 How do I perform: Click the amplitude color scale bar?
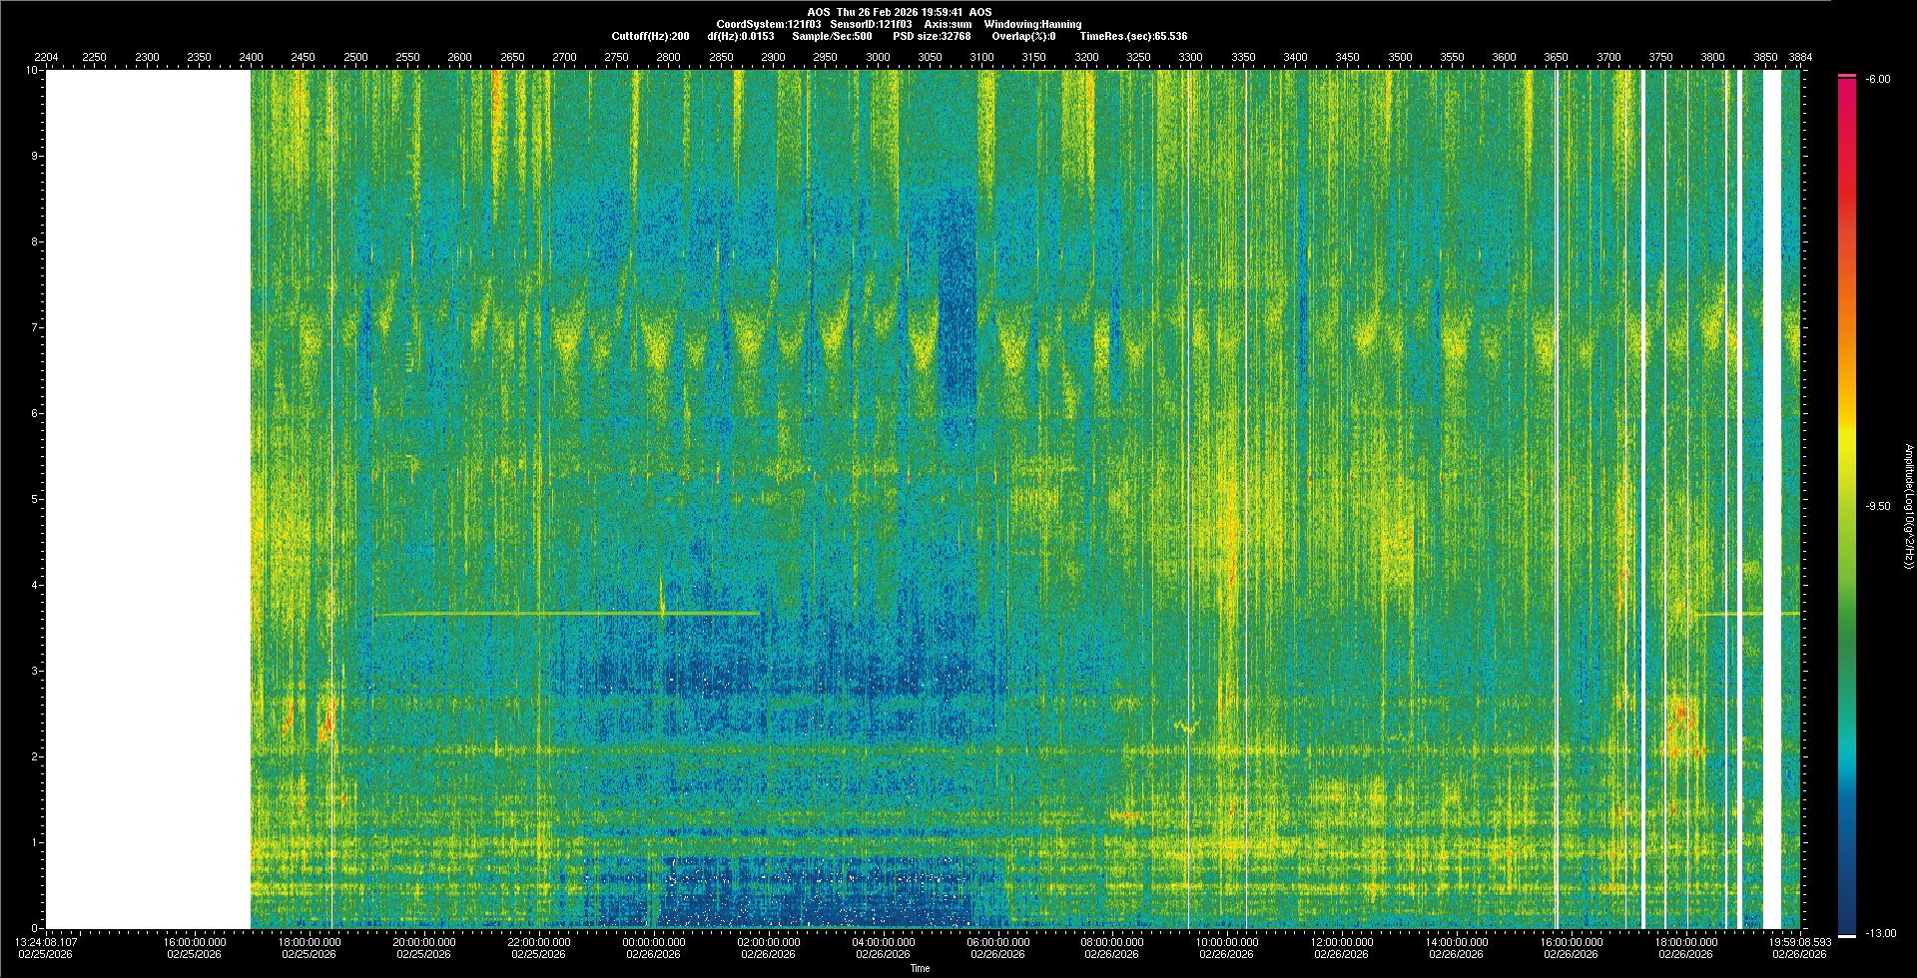1847,506
